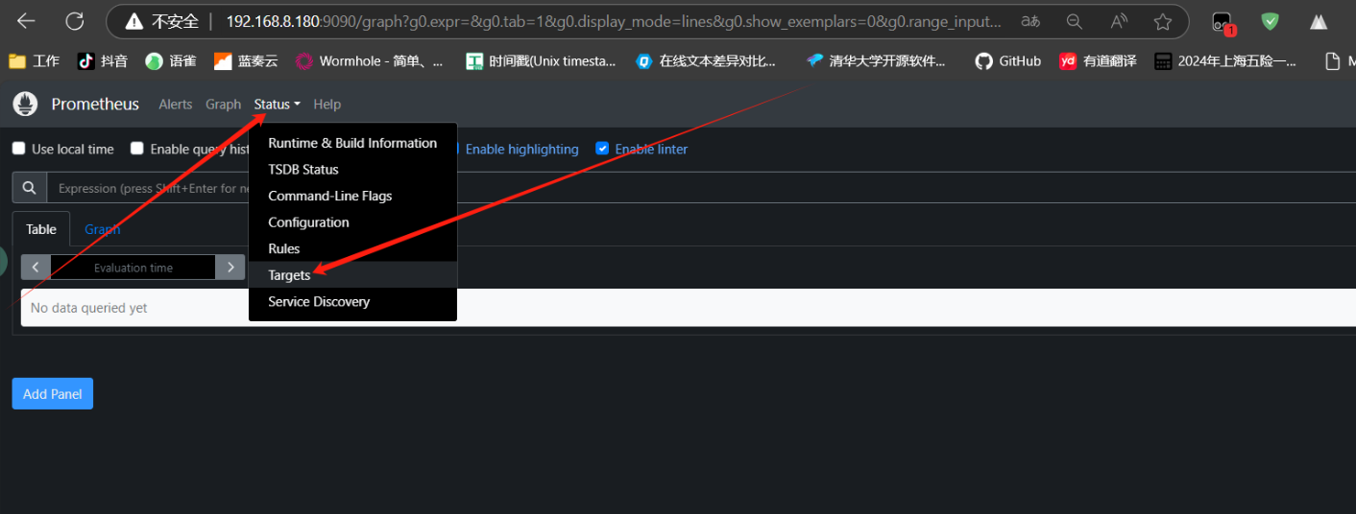The width and height of the screenshot is (1356, 514).
Task: Open the 2024年上海五险一 bookmark
Action: click(x=1225, y=60)
